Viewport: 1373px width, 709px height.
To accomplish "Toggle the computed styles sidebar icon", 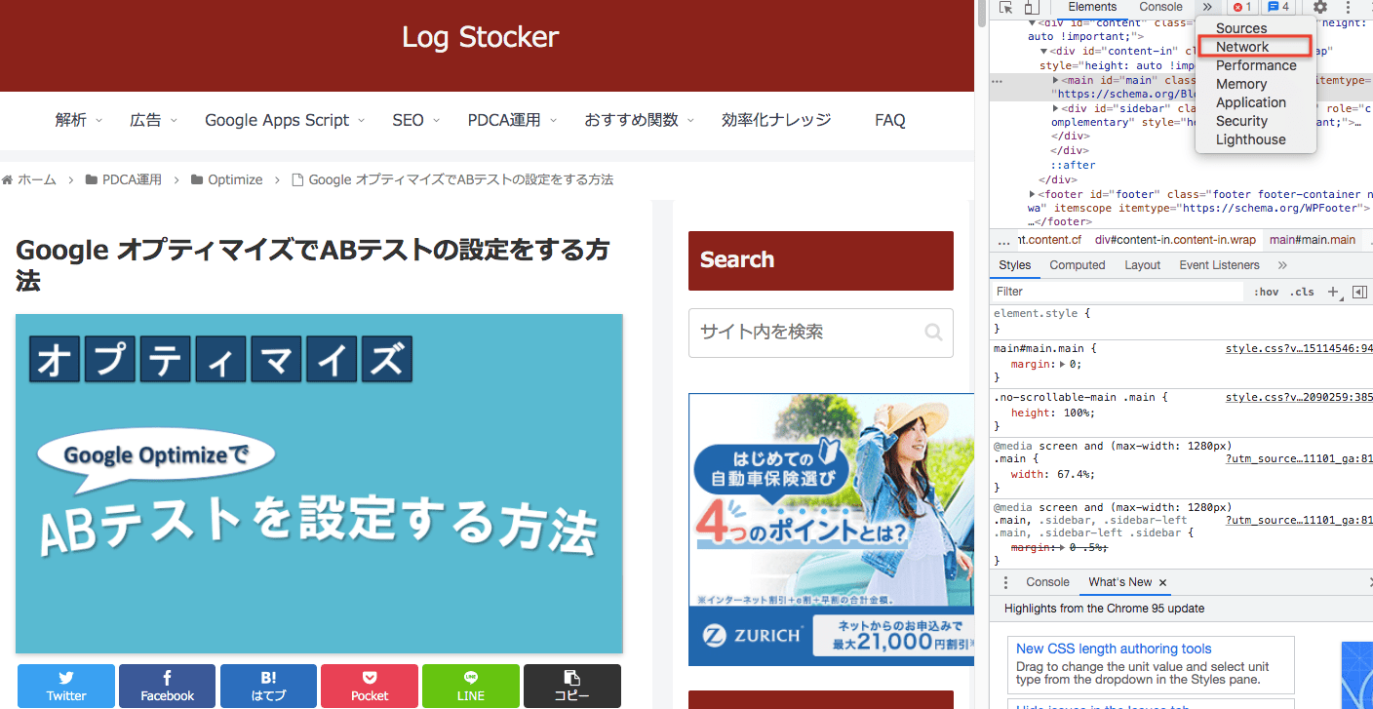I will point(1359,292).
